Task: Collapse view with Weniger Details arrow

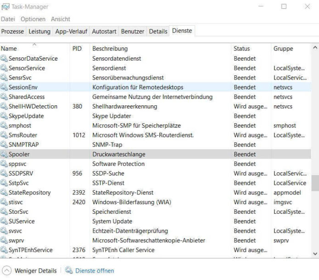Action: (x=7, y=271)
